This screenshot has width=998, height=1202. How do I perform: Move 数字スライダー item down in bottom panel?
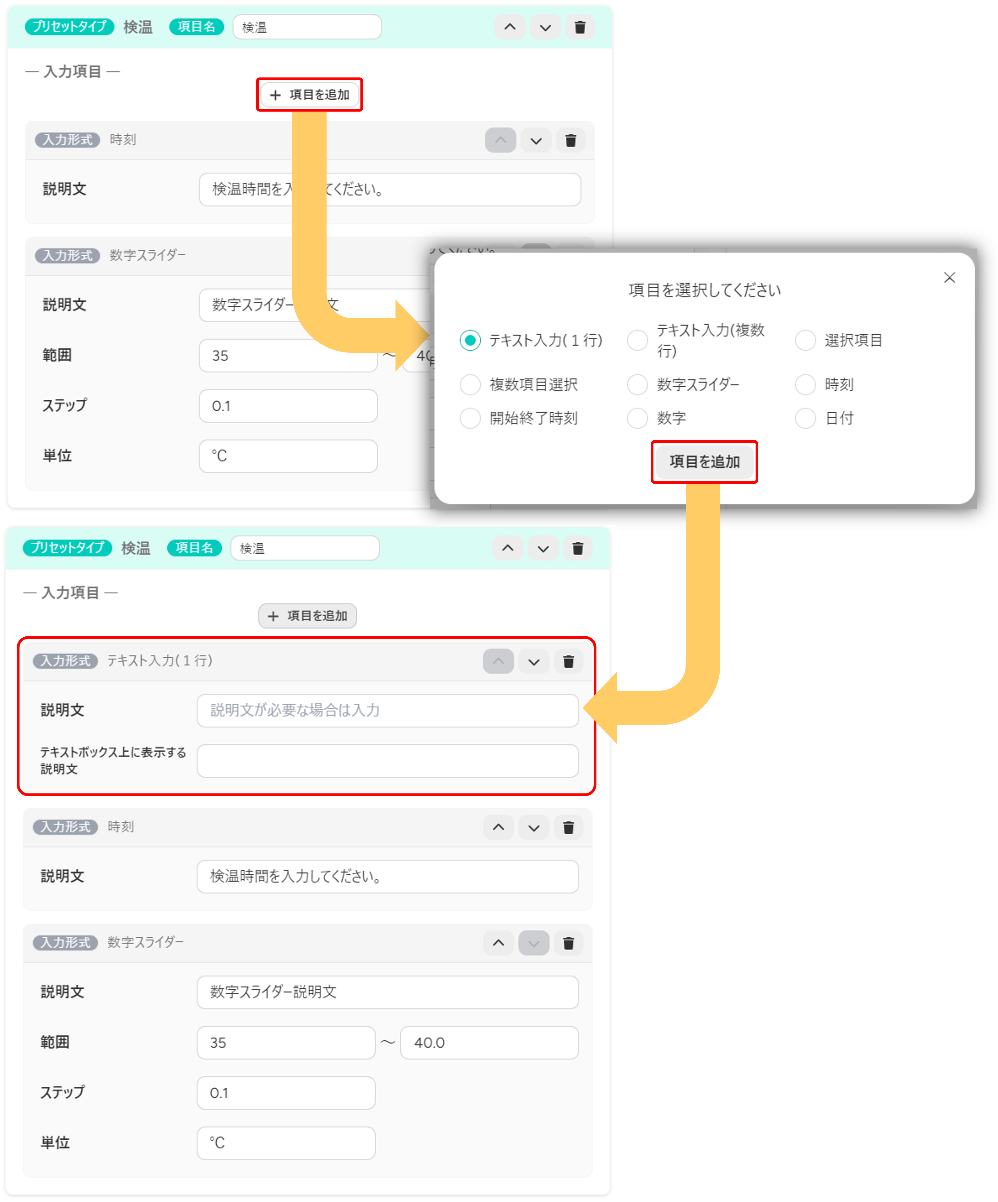[533, 943]
